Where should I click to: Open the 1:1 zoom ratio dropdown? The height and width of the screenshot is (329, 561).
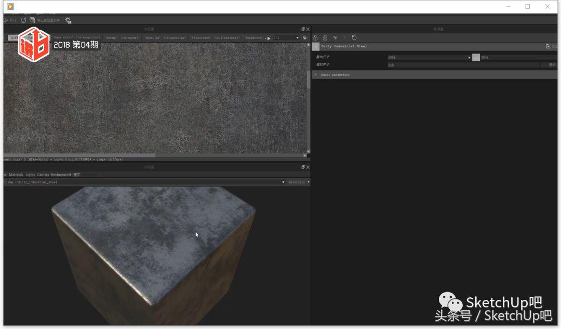tap(297, 38)
